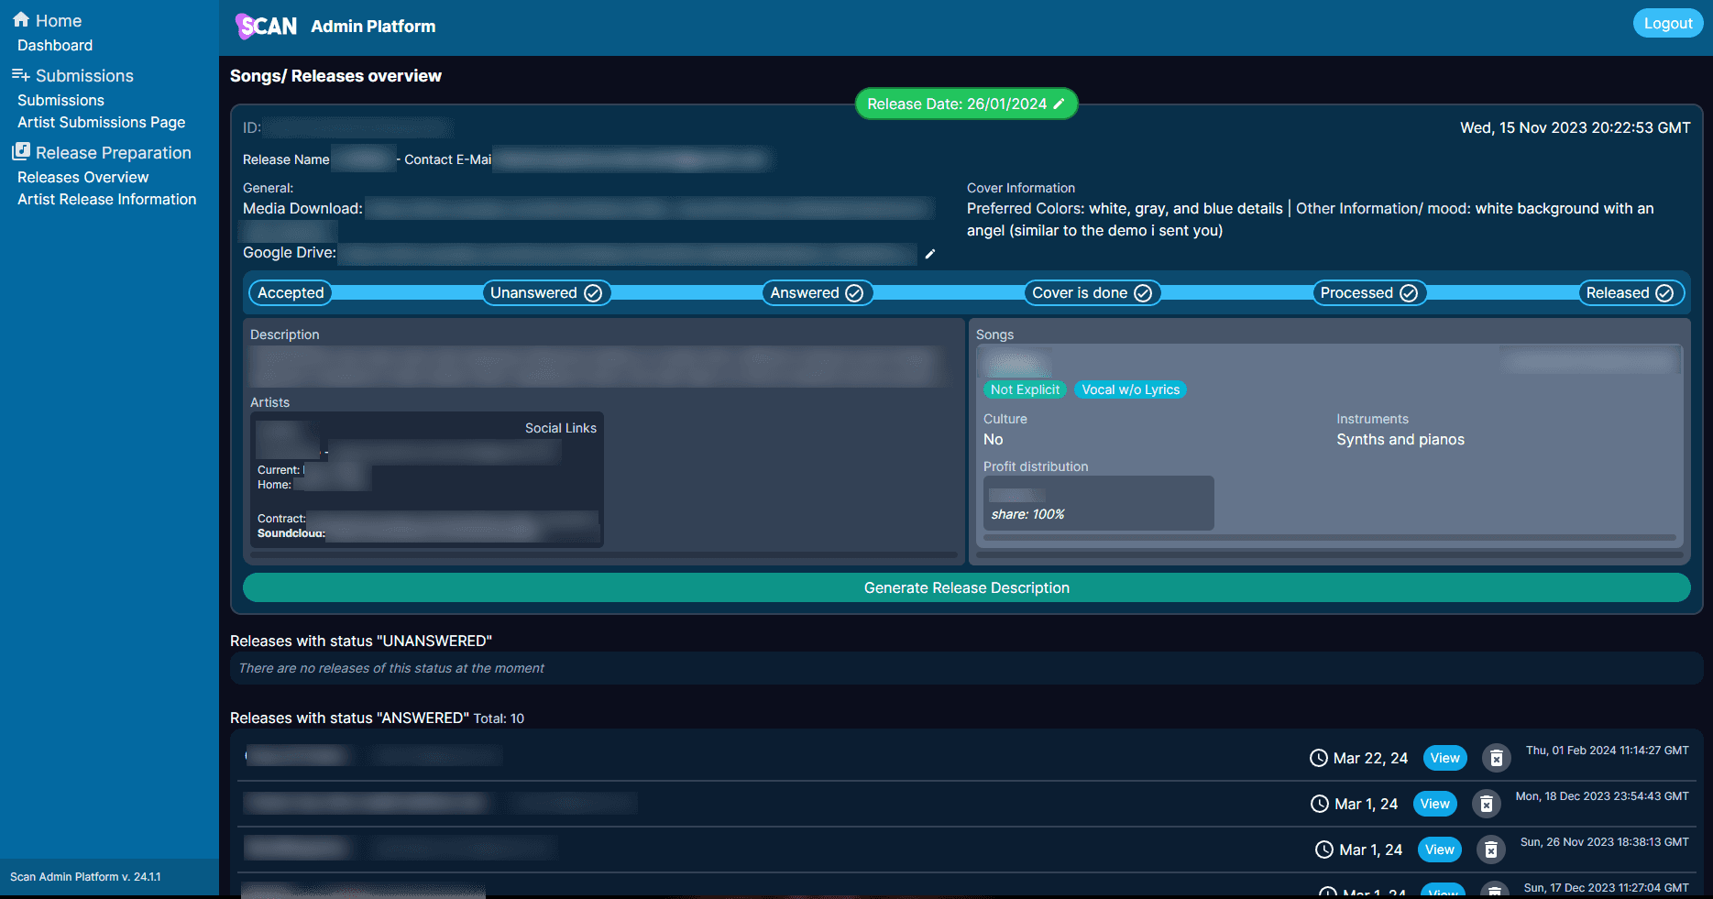Image resolution: width=1713 pixels, height=899 pixels.
Task: Log out with the Logout button
Action: click(1667, 23)
